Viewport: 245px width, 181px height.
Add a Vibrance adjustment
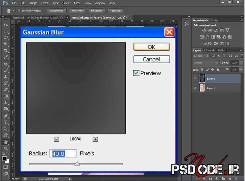pyautogui.click(x=227, y=30)
